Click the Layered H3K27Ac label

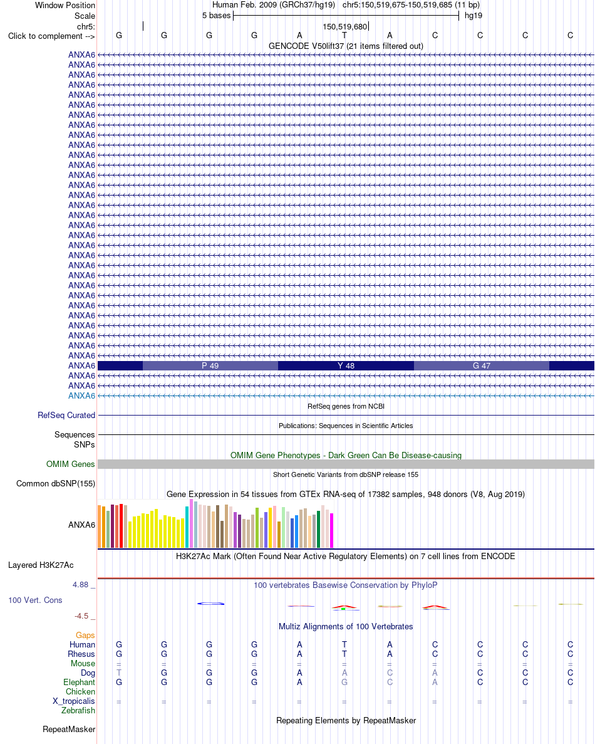coord(41,565)
